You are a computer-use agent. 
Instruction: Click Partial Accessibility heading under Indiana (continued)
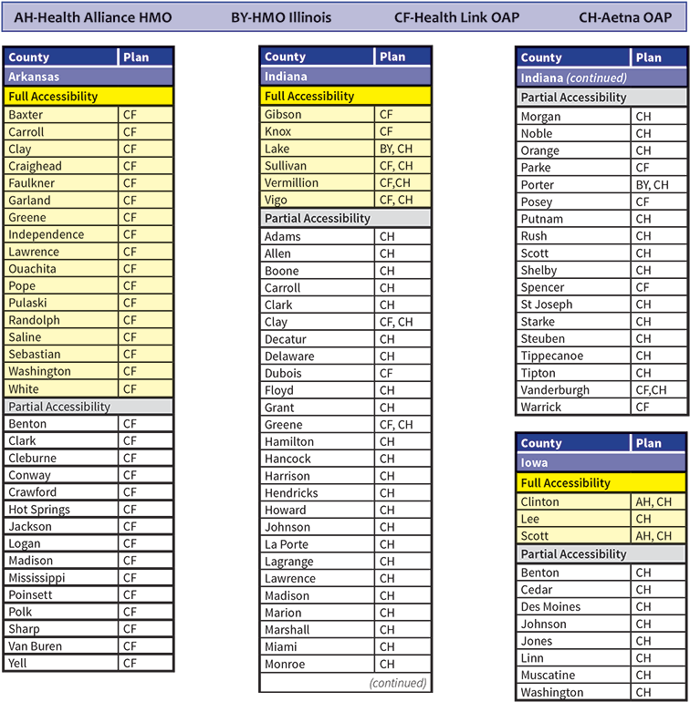click(x=601, y=98)
